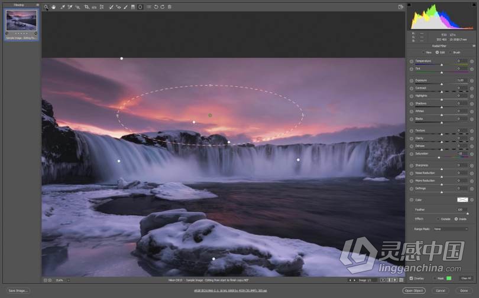Select the Edit radio button

click(437, 53)
